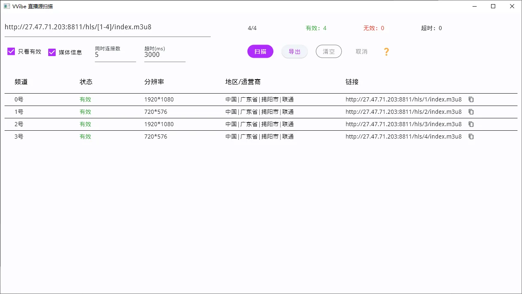
Task: Click the VVibe app icon in title bar
Action: pos(7,6)
